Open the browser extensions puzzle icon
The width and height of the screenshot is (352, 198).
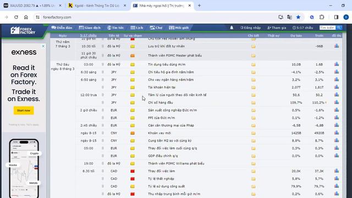322,17
